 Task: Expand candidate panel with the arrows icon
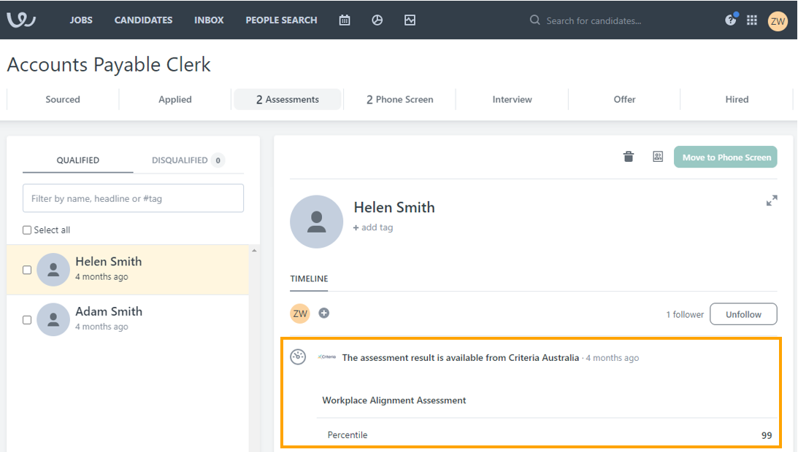point(772,200)
